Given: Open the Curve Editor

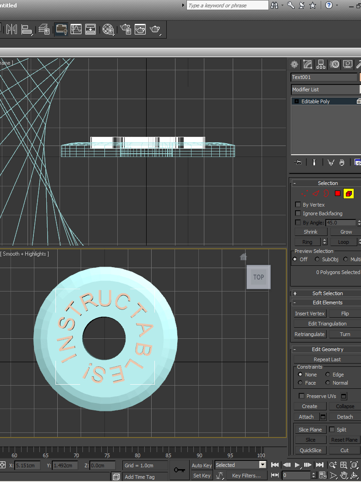Looking at the screenshot, I should pyautogui.click(x=76, y=29).
